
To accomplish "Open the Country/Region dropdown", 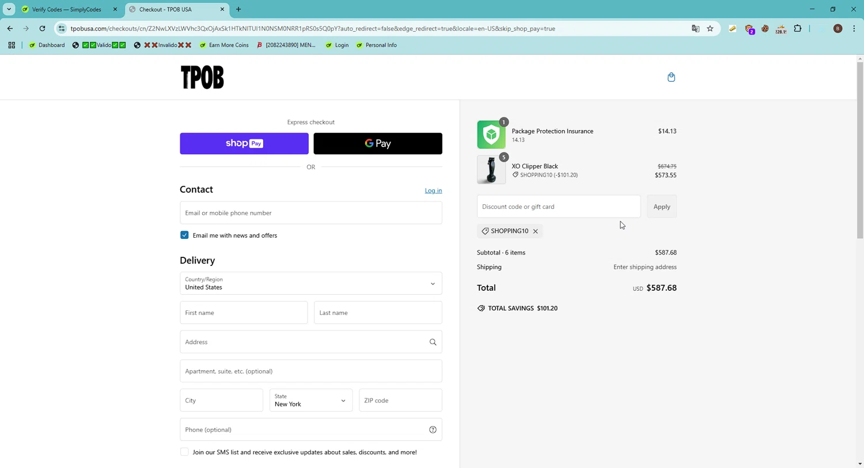I will pyautogui.click(x=311, y=283).
